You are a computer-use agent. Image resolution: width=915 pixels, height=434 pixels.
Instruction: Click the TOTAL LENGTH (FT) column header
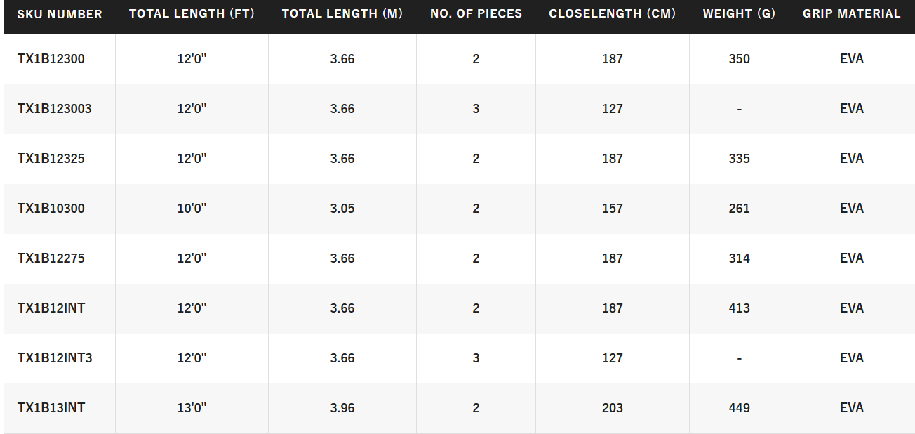coord(192,14)
